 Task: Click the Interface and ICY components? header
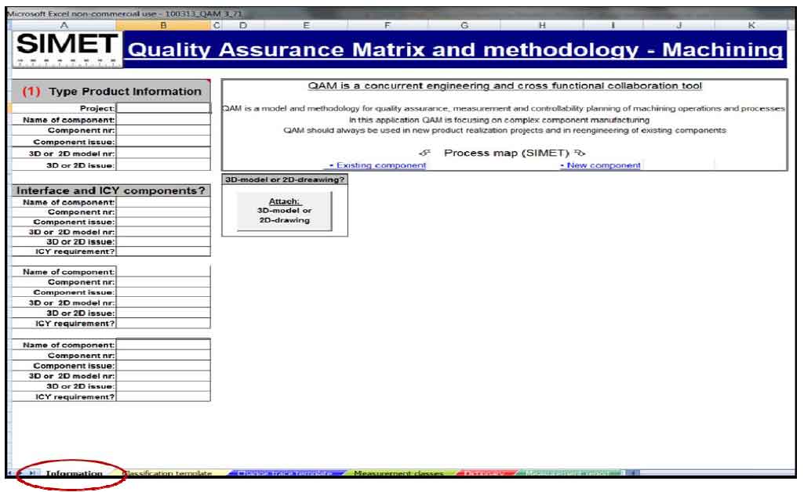point(111,190)
